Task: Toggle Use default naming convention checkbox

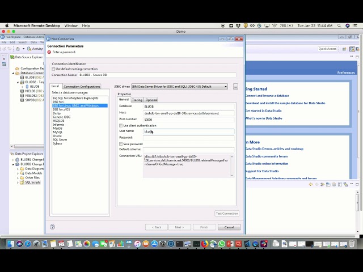Action: (x=53, y=69)
